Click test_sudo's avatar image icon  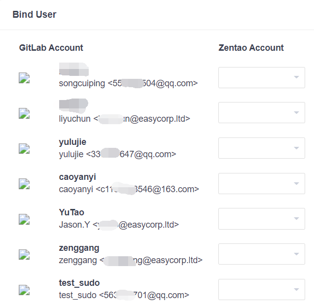(x=25, y=290)
